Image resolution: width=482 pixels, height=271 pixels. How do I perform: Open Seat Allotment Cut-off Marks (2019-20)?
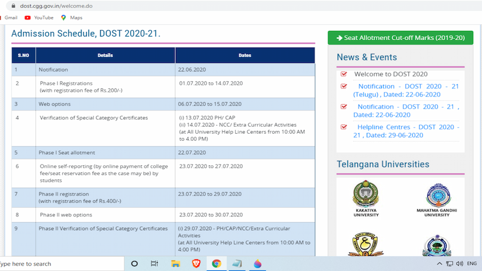pos(401,38)
